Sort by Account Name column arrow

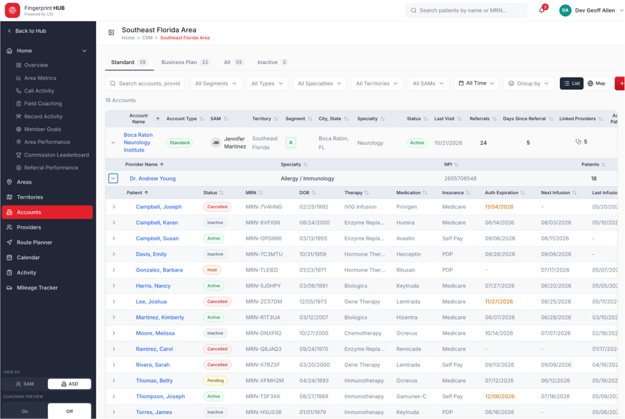(158, 119)
